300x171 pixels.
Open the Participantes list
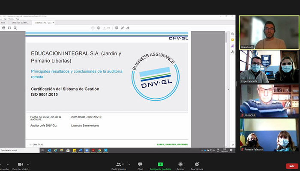(118, 166)
